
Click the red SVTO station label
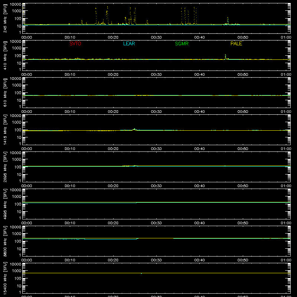(x=75, y=43)
